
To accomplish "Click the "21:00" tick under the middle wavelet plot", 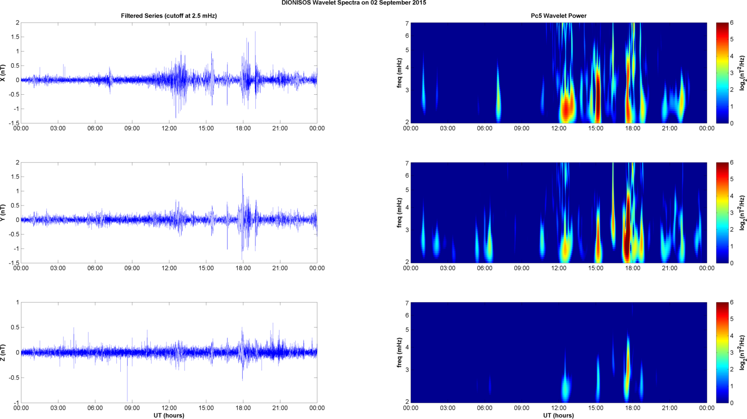I will pos(669,268).
